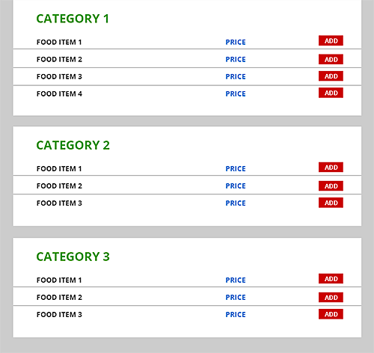Add Food Item 2 in Category 3
374x353 pixels.
(331, 298)
